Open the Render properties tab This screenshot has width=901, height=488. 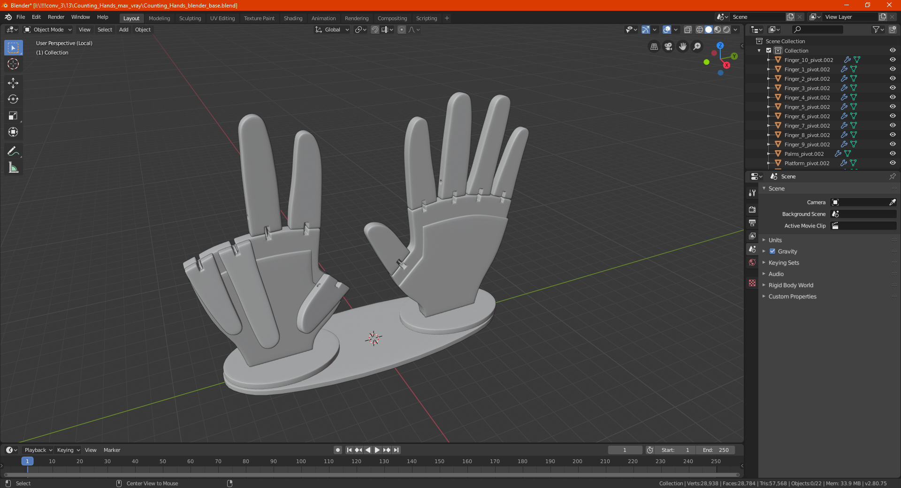tap(752, 209)
